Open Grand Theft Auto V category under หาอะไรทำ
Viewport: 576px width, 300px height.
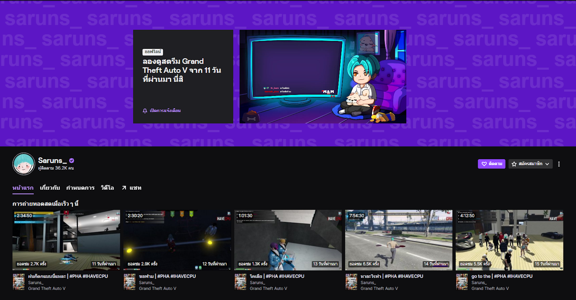click(x=379, y=289)
